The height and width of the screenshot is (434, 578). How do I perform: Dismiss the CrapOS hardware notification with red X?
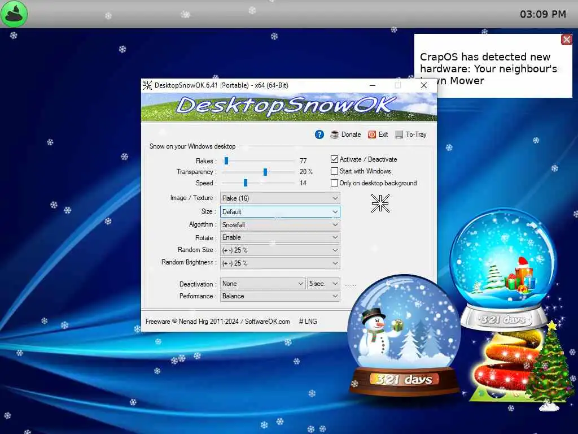(x=566, y=40)
